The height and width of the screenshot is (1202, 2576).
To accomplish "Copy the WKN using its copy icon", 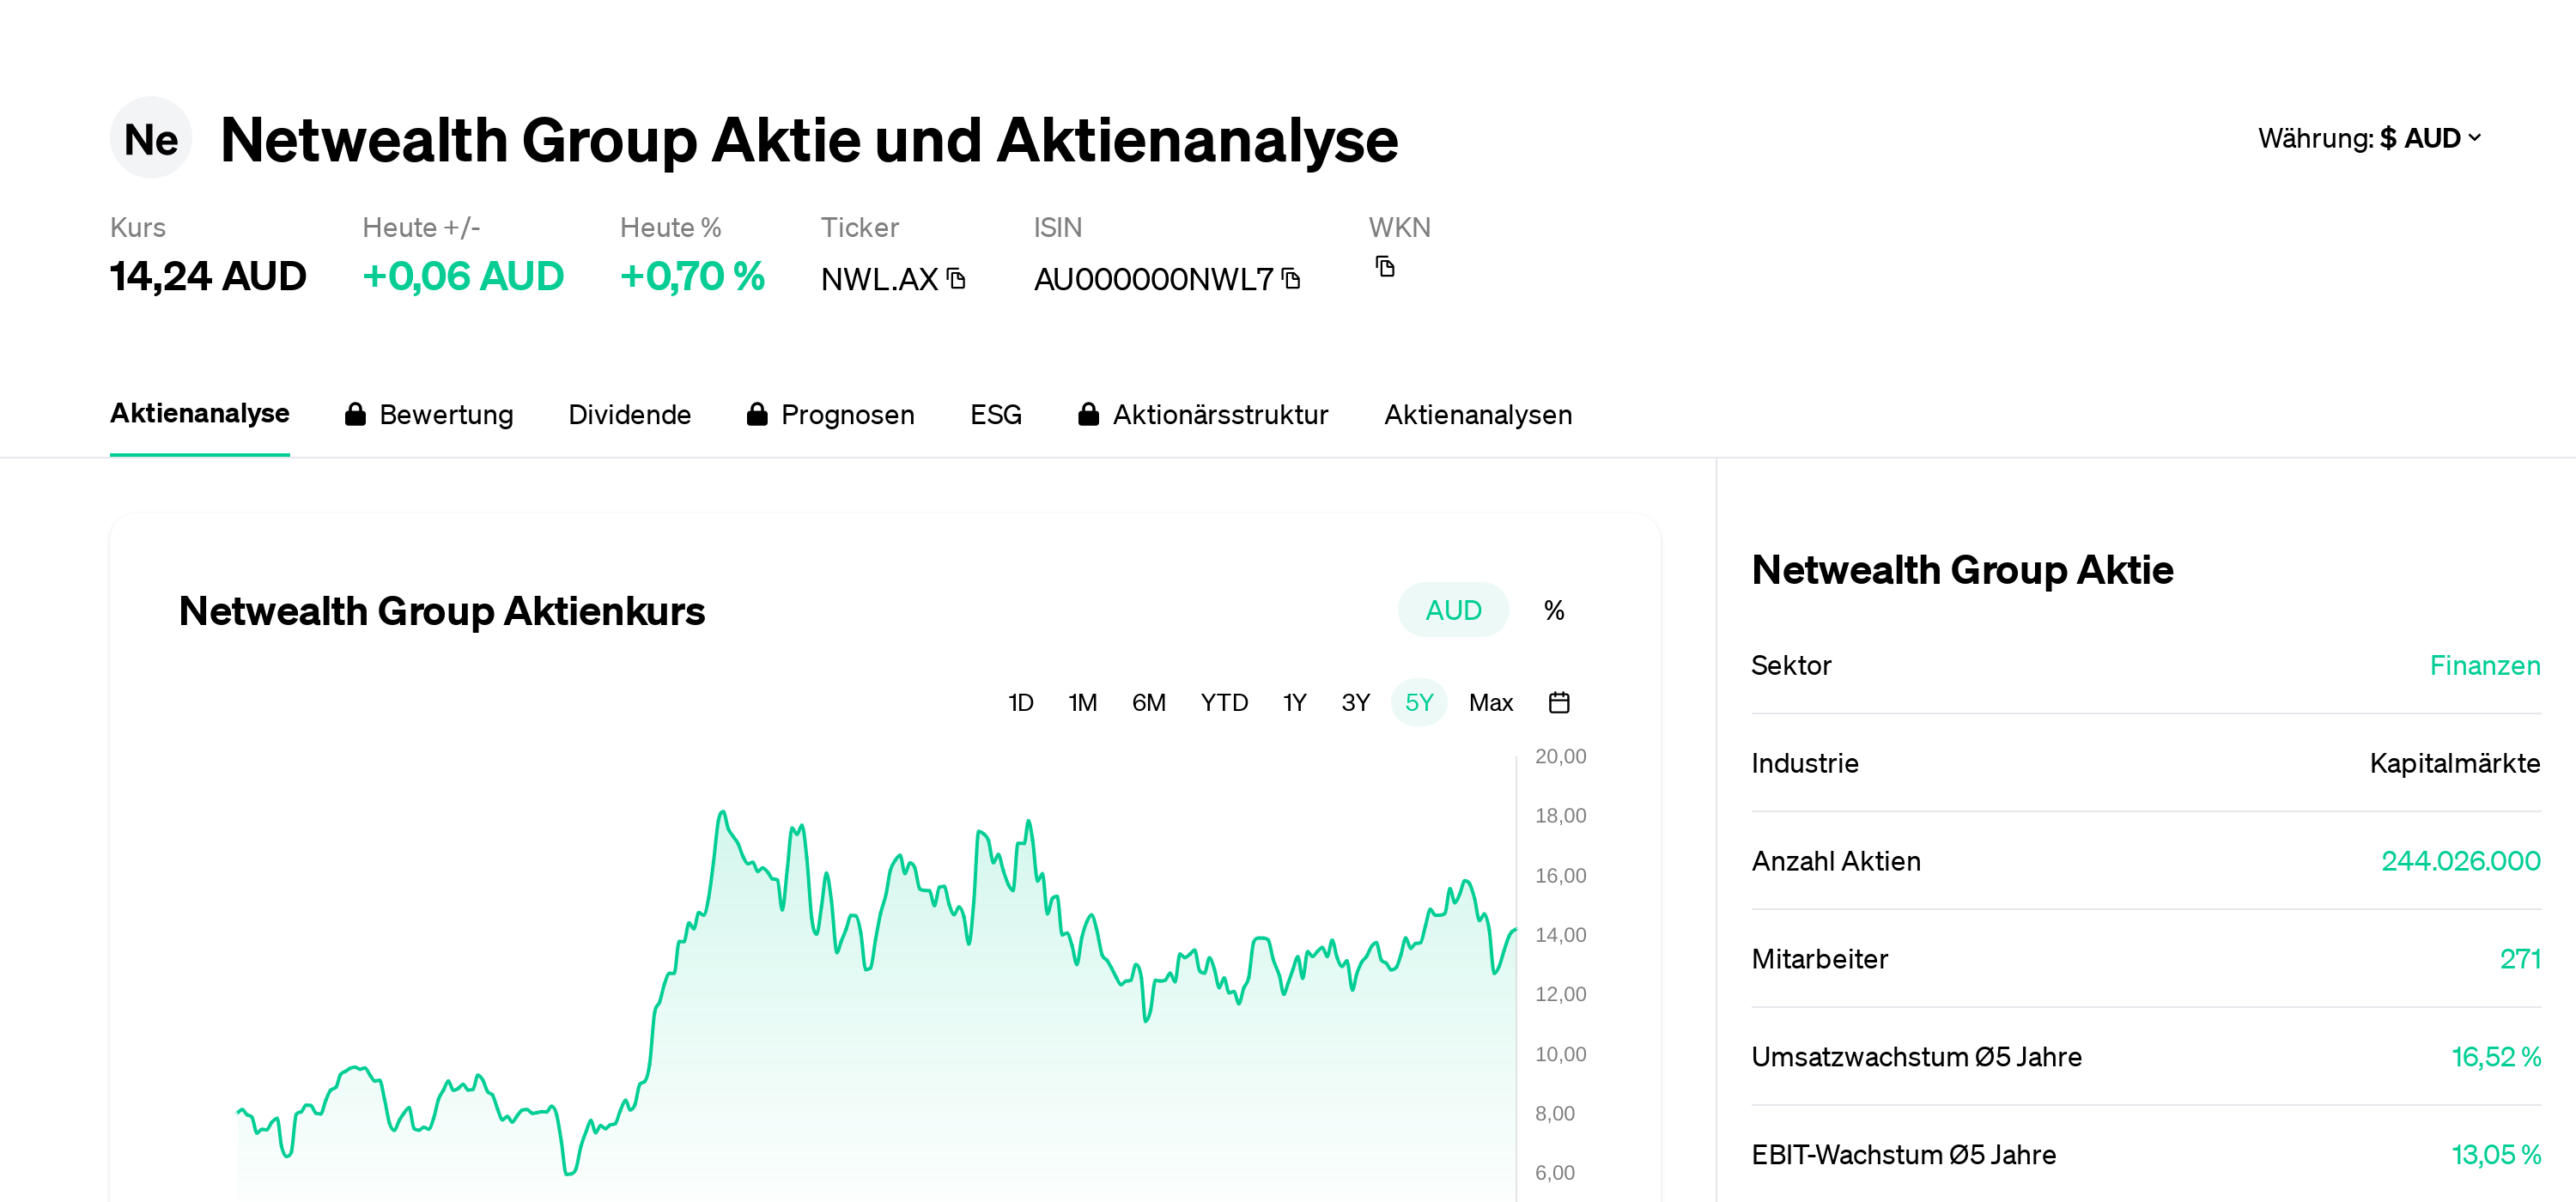I will point(1385,267).
